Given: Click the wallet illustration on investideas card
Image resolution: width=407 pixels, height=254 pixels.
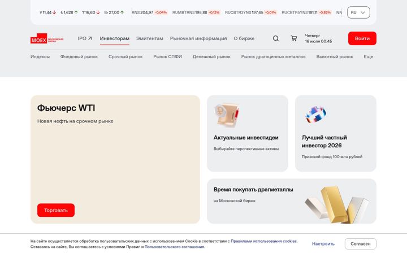Looking at the screenshot, I should coord(227,115).
